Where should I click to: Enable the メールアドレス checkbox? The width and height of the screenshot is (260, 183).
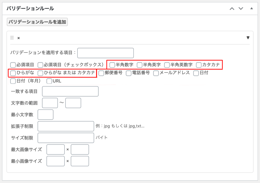coord(156,73)
